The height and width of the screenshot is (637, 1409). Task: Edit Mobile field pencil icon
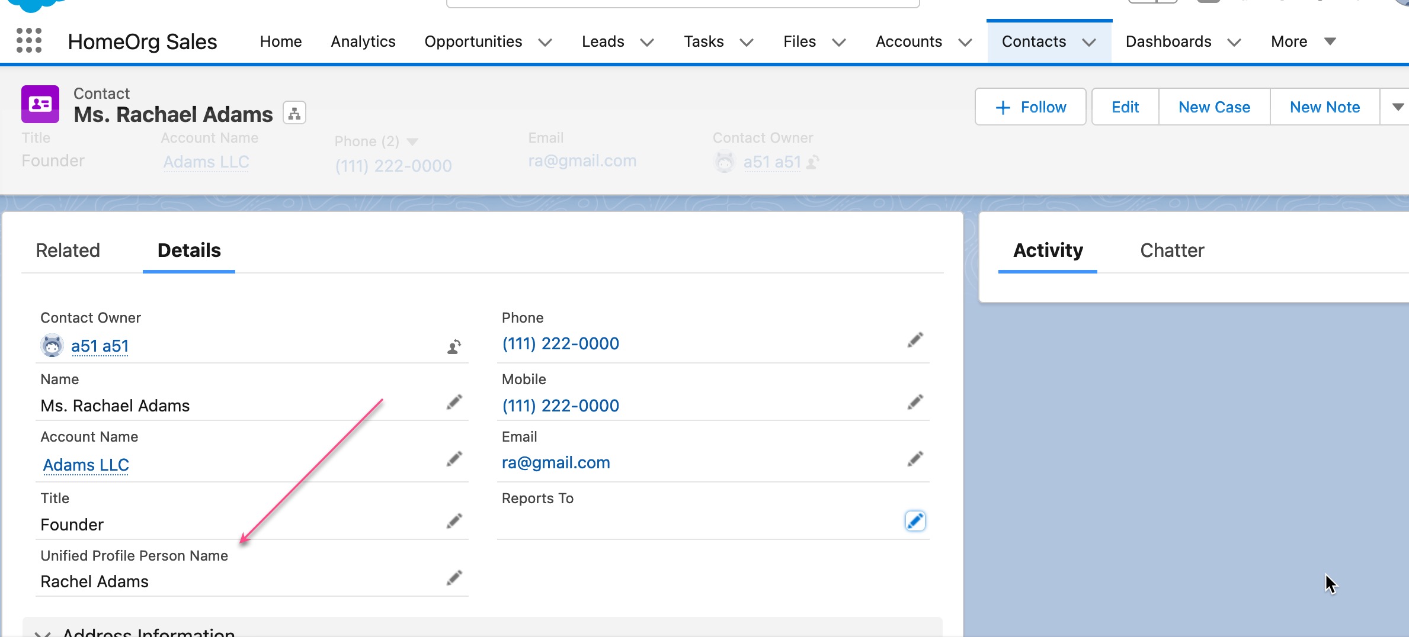(915, 403)
